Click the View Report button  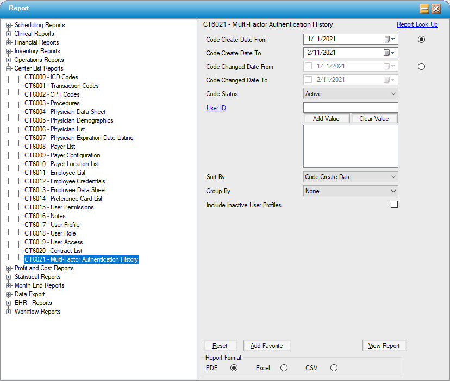pos(384,346)
